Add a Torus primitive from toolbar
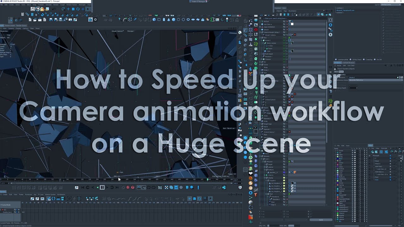Viewport: 404px width, 227px height. 188,20
